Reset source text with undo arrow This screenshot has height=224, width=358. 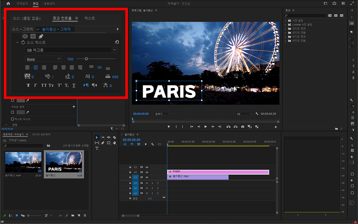coord(117,42)
